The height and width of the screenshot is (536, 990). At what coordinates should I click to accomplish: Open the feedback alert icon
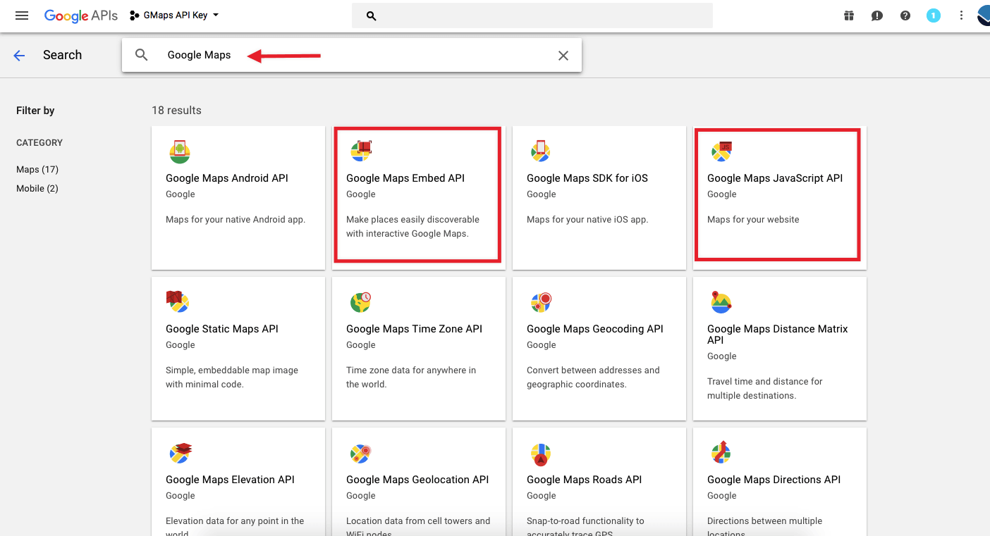tap(877, 15)
